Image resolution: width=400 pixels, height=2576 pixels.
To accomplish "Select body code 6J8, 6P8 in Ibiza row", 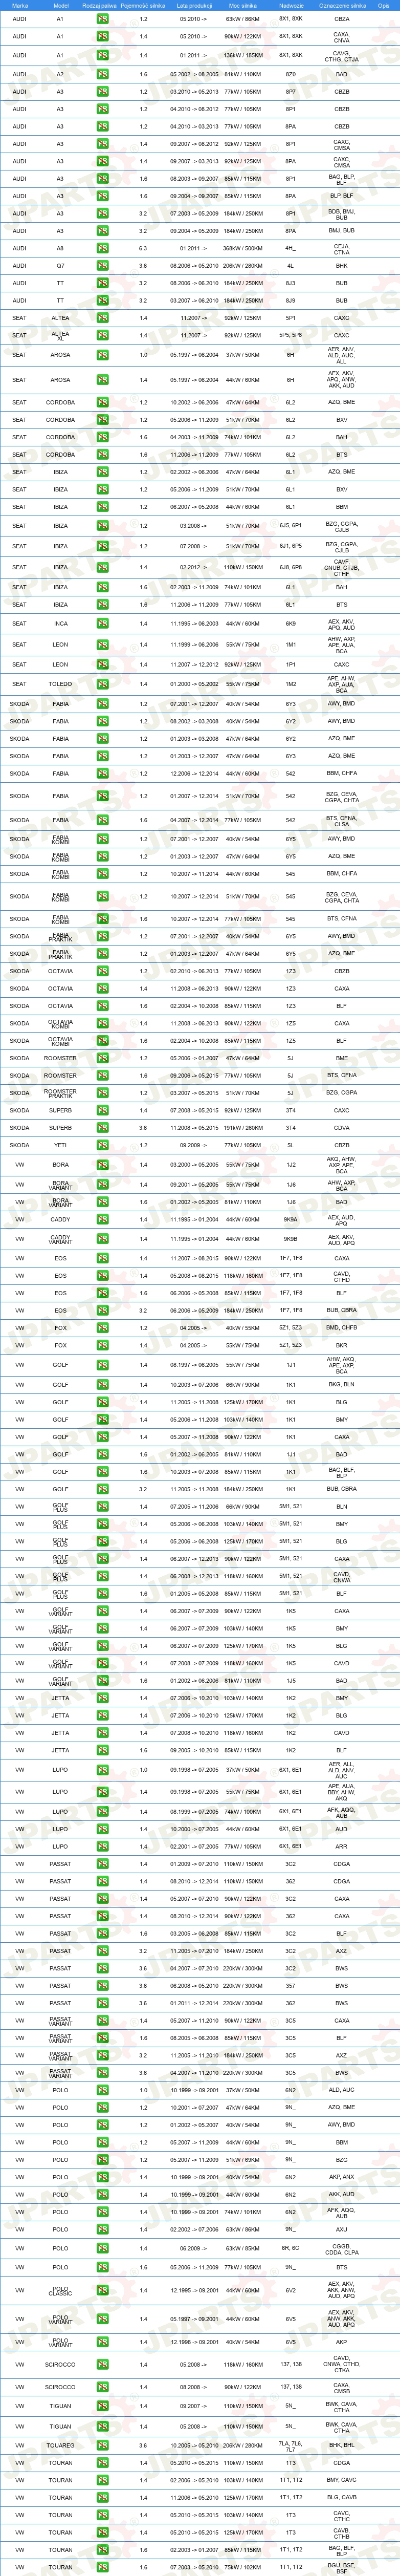I will tap(291, 567).
